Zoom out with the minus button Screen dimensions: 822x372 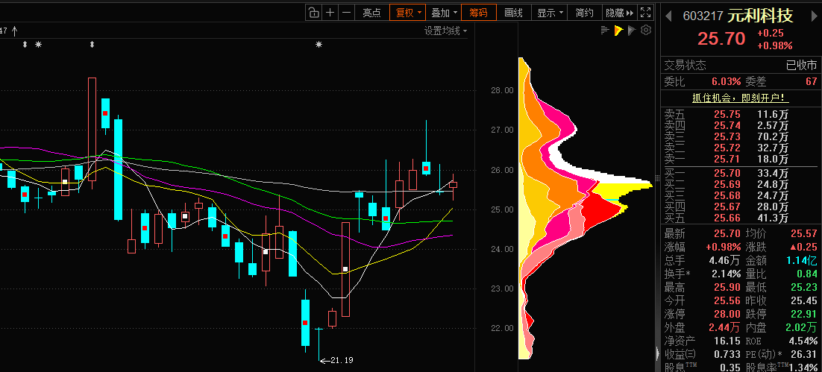click(346, 13)
